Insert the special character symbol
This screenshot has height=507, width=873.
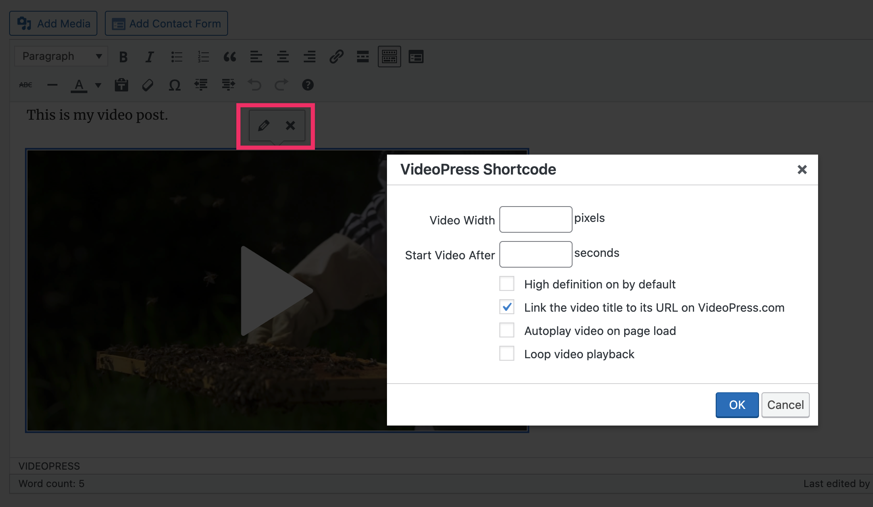(174, 85)
